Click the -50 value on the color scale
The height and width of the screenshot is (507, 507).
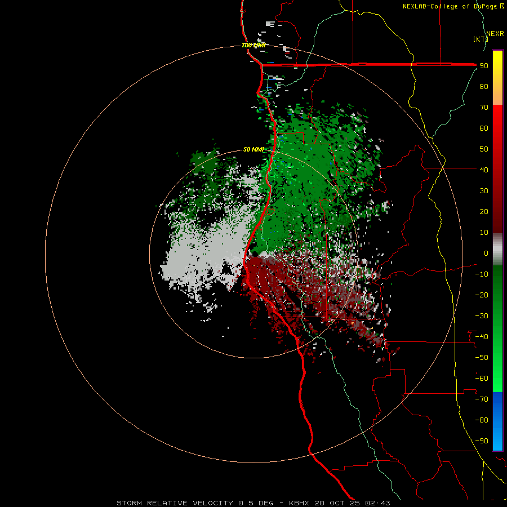482,358
